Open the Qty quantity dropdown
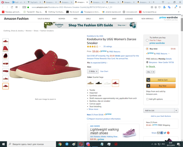The width and height of the screenshot is (183, 147). point(151,72)
